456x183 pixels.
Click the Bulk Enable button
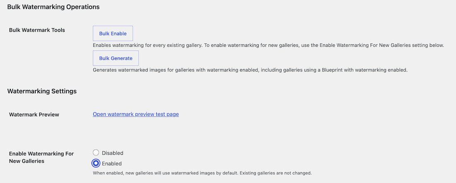pos(113,34)
